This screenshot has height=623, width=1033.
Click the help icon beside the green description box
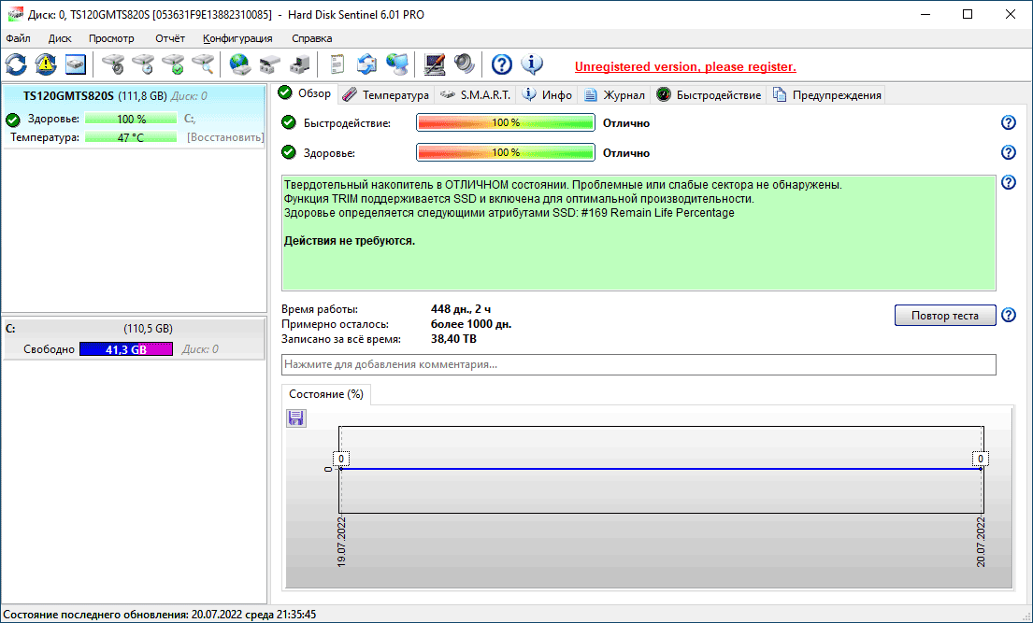(x=1008, y=182)
